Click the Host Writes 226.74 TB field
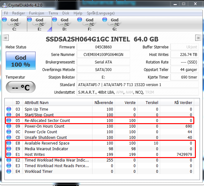This screenshot has height=186, width=204. tap(185, 55)
